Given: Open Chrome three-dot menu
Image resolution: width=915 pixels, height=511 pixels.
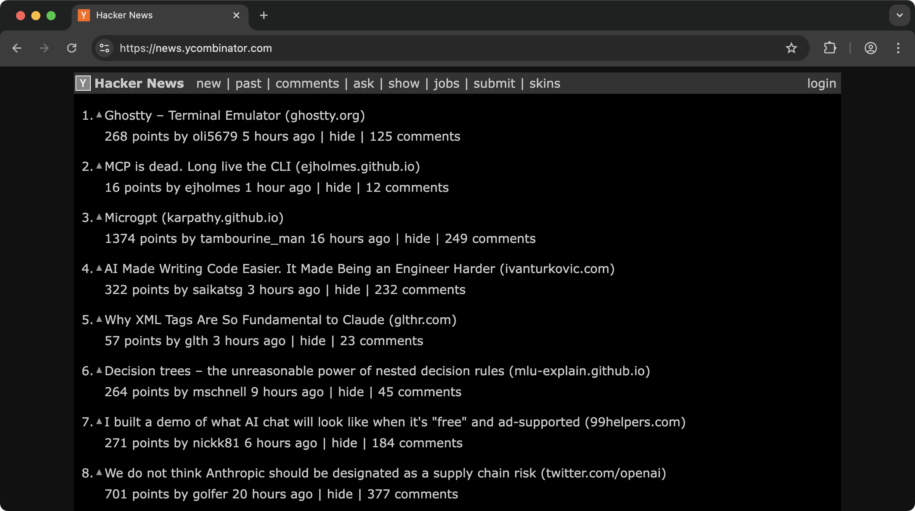Looking at the screenshot, I should pyautogui.click(x=898, y=48).
